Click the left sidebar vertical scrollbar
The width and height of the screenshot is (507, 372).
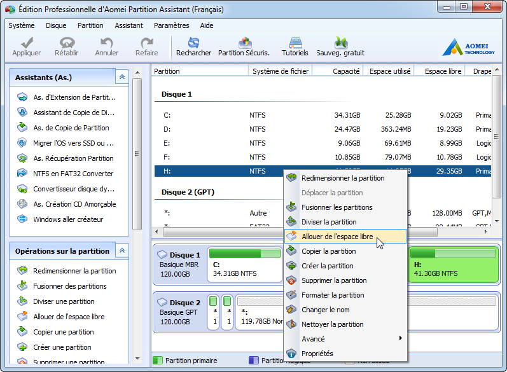(x=137, y=154)
